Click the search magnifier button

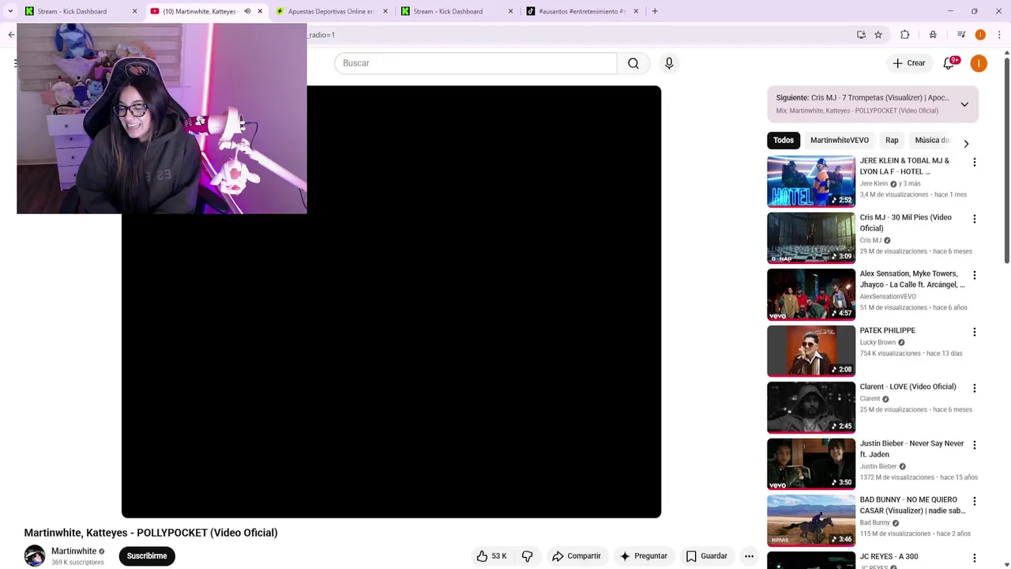pyautogui.click(x=633, y=63)
